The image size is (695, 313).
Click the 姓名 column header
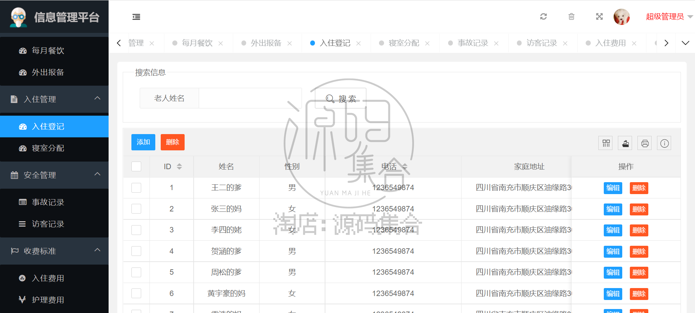(226, 167)
